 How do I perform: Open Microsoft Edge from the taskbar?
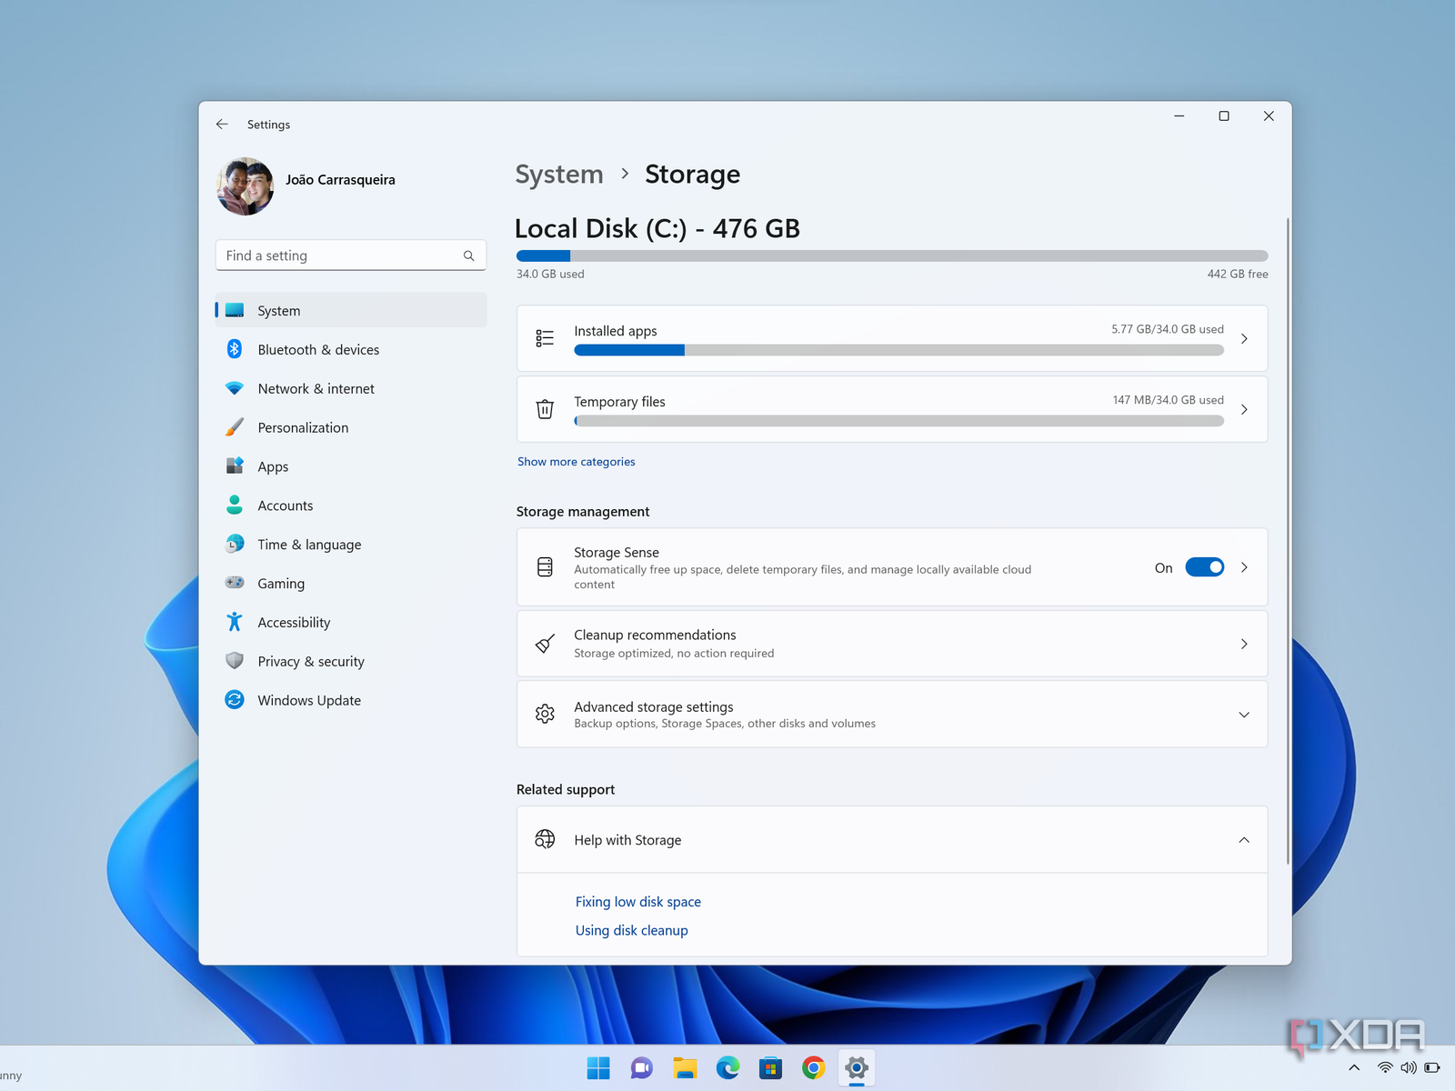tap(727, 1068)
